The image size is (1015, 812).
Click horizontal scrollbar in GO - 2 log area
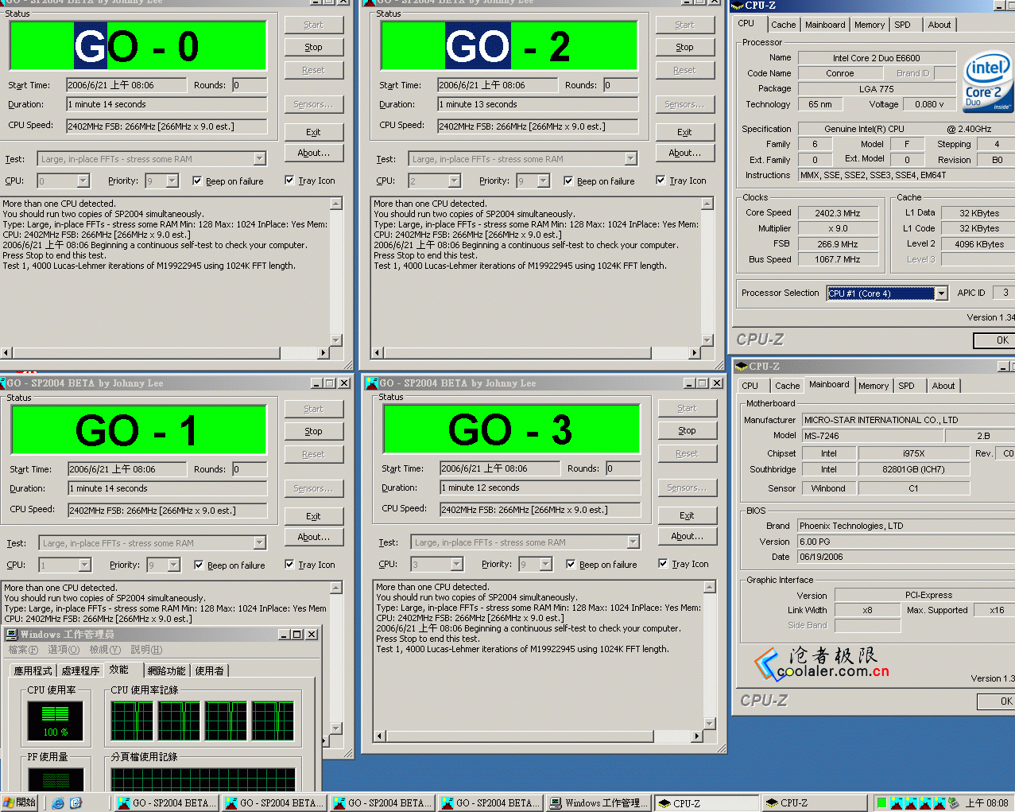pos(537,352)
